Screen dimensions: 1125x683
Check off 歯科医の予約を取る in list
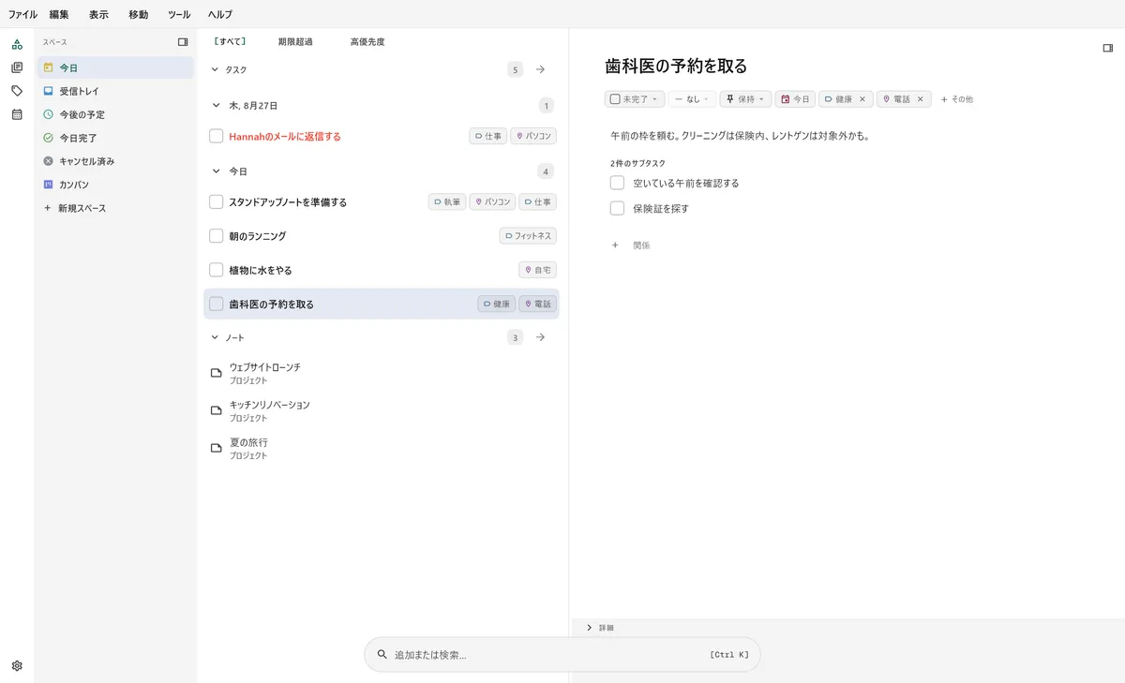pyautogui.click(x=217, y=304)
